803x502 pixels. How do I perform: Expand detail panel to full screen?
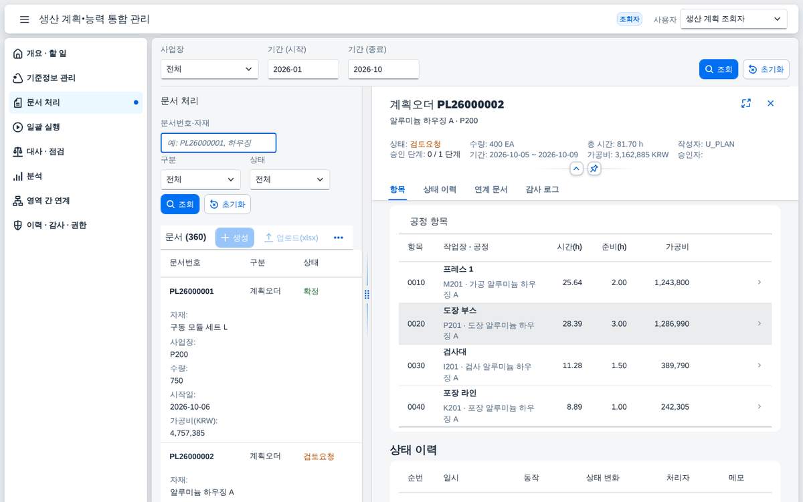coord(746,103)
